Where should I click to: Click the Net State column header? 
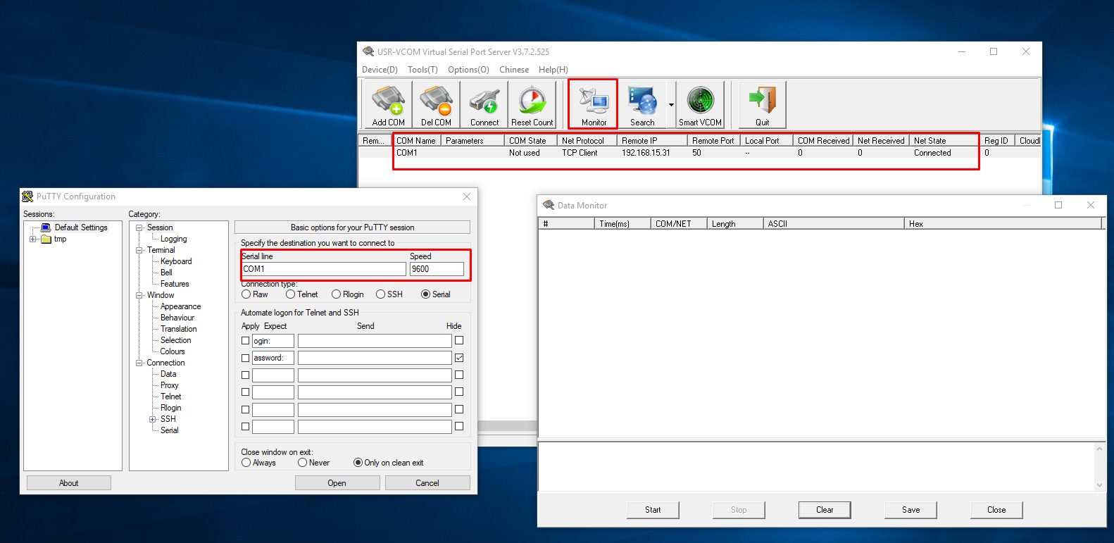(x=944, y=141)
